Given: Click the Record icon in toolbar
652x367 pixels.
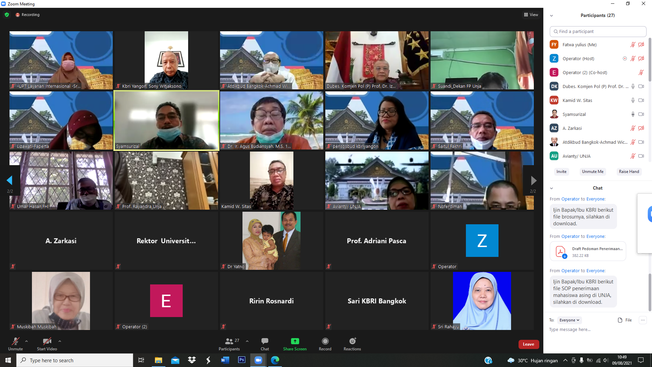Looking at the screenshot, I should (325, 341).
